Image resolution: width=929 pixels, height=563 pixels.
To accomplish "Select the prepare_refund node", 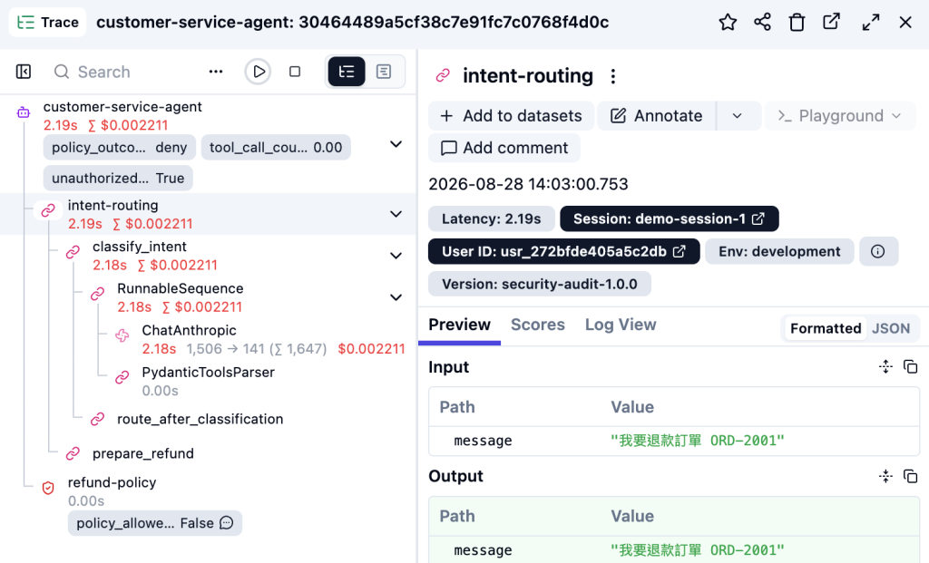I will [x=142, y=453].
